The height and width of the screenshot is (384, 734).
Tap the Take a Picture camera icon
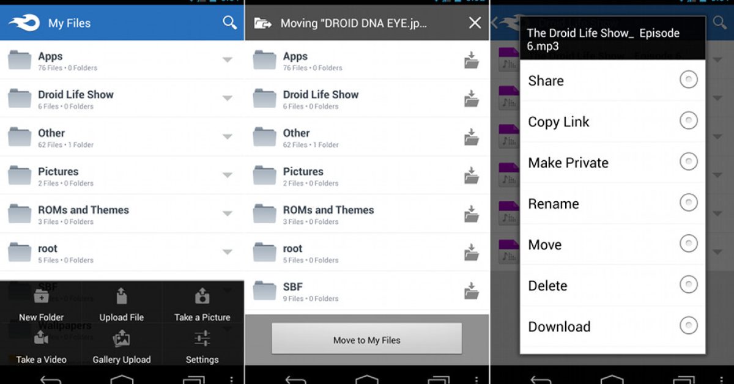[x=202, y=296]
